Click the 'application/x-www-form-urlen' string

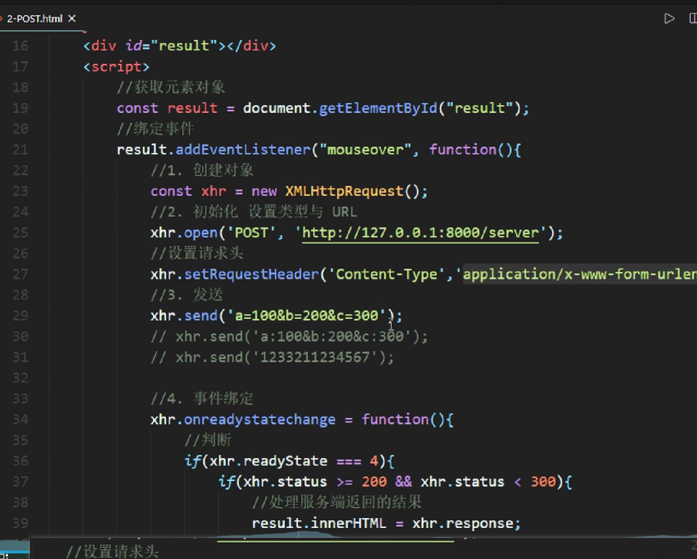coord(579,274)
